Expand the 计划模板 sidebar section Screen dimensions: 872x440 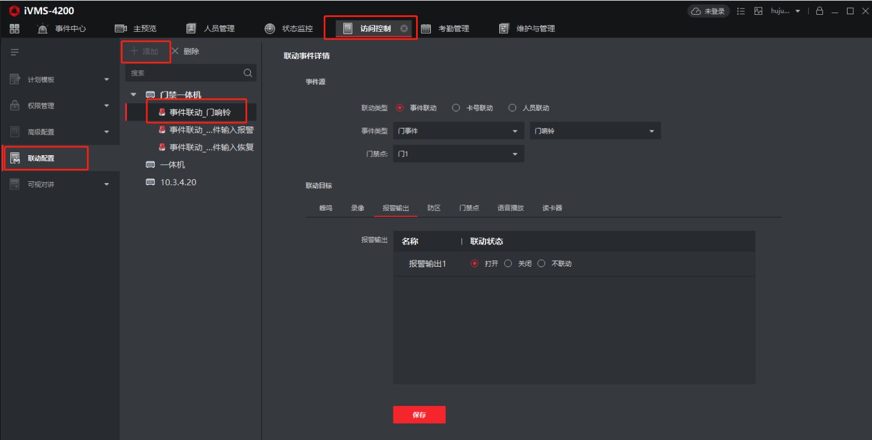click(x=60, y=80)
